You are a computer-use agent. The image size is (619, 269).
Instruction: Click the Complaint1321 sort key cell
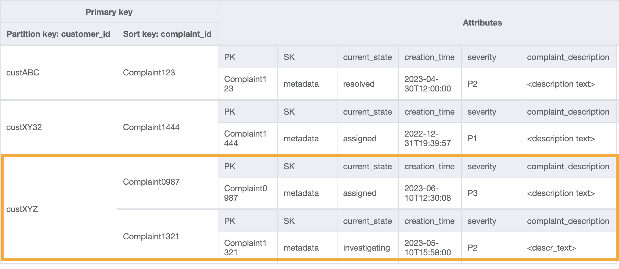coord(151,237)
